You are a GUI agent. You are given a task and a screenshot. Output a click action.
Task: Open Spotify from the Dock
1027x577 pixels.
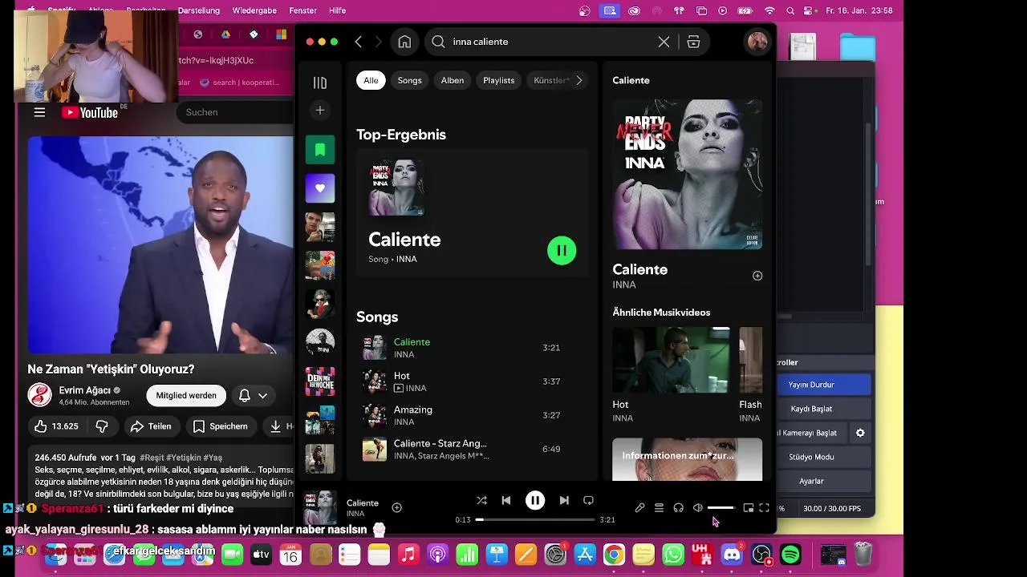pos(790,554)
